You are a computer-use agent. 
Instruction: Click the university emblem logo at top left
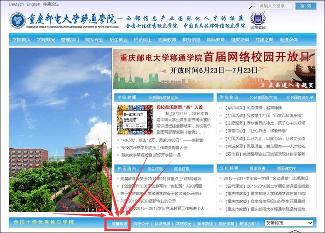18,20
